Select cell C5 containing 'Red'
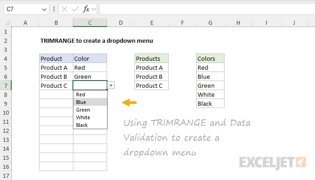Image resolution: width=315 pixels, height=180 pixels. coord(90,67)
